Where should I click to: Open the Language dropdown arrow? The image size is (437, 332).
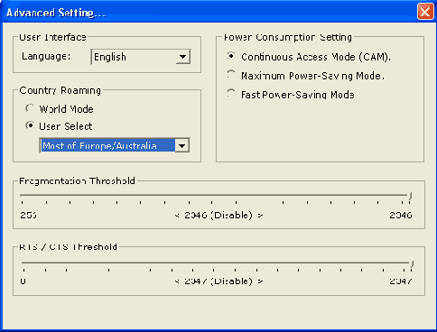pyautogui.click(x=182, y=57)
